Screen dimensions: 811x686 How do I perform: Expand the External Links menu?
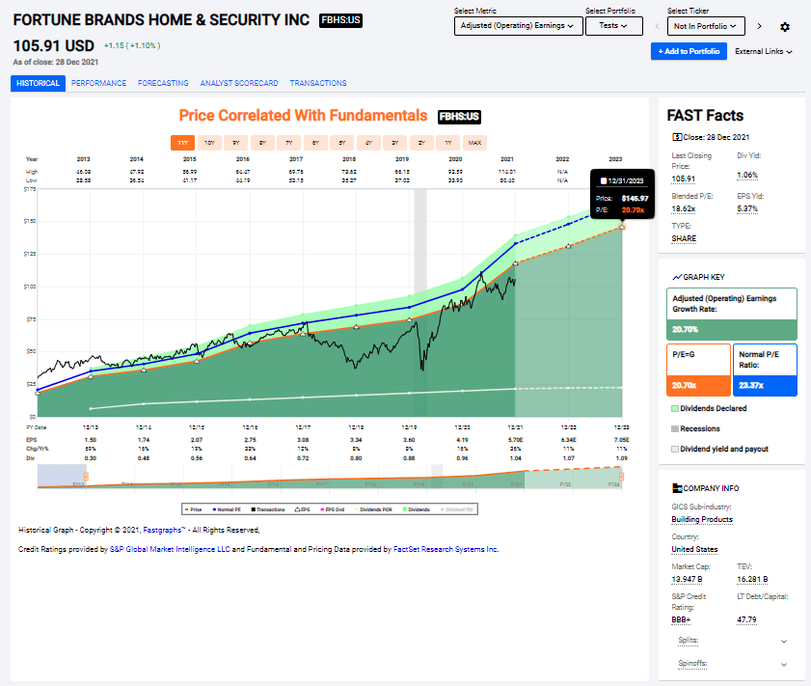[x=764, y=51]
